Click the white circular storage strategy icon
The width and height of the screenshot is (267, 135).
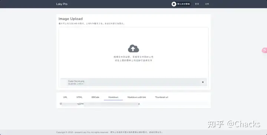pyautogui.click(x=174, y=4)
